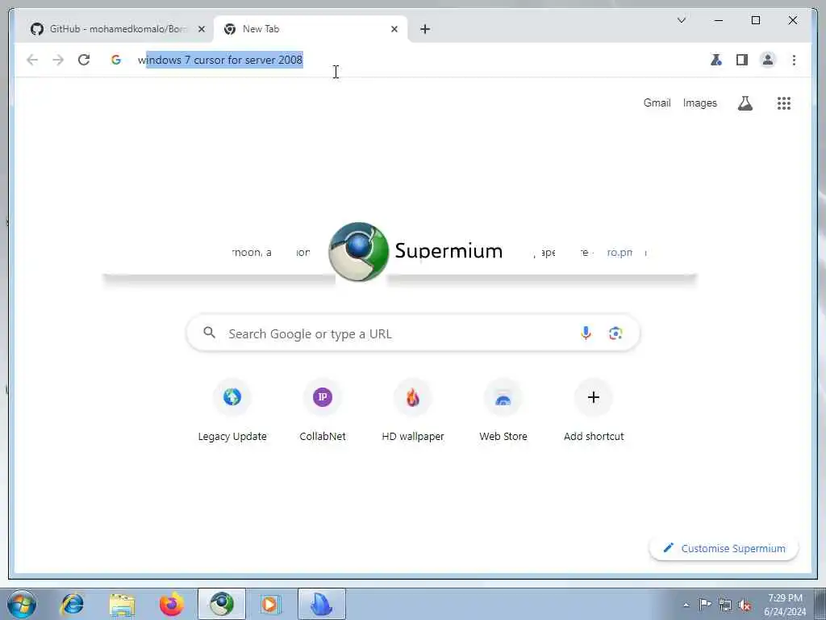This screenshot has height=620, width=826.
Task: Start voice search with microphone
Action: pyautogui.click(x=586, y=333)
